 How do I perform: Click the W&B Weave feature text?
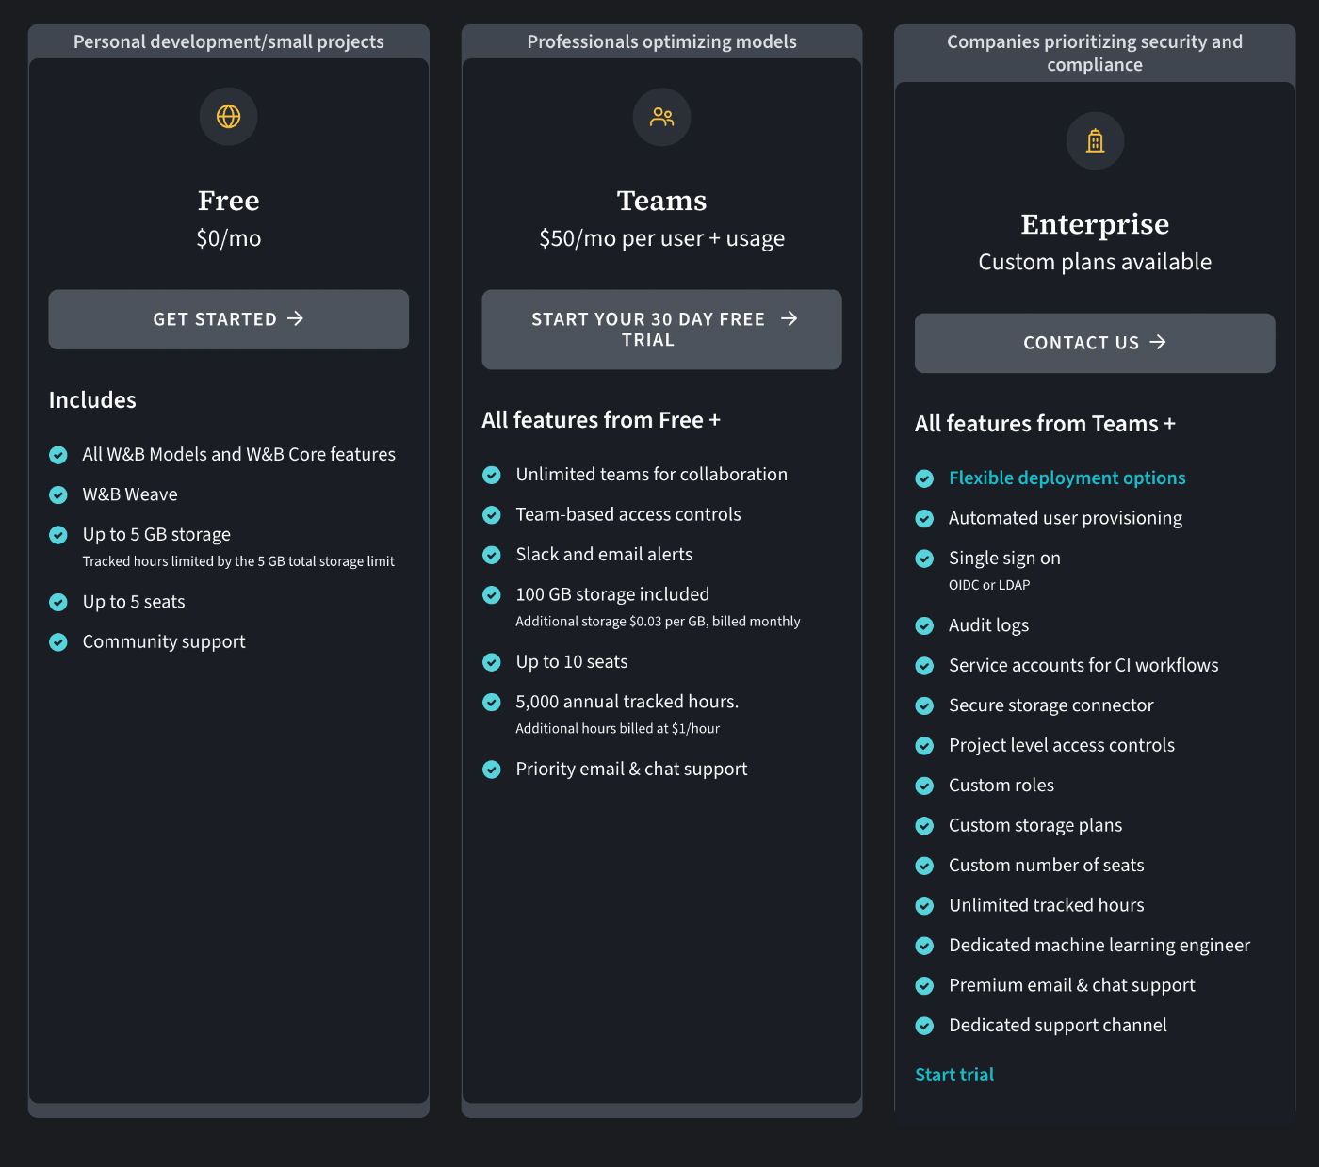[130, 494]
